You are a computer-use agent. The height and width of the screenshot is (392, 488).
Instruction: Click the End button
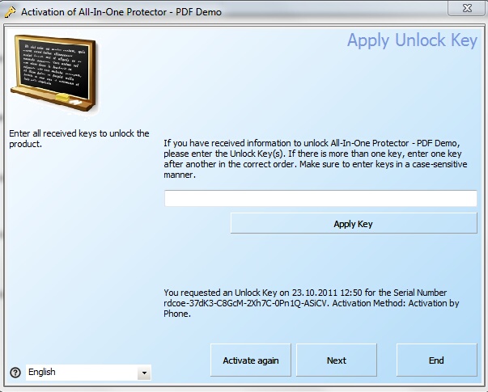tap(436, 360)
